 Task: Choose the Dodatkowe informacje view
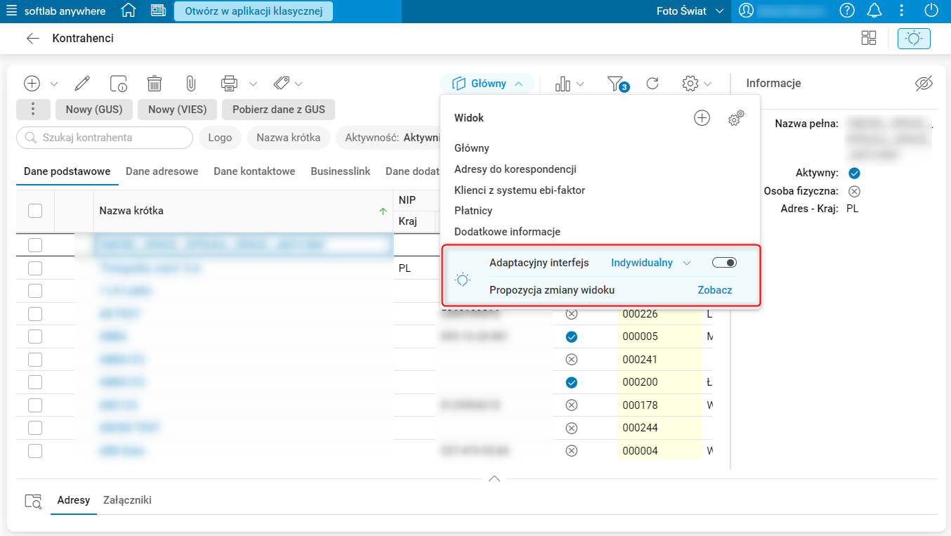507,232
